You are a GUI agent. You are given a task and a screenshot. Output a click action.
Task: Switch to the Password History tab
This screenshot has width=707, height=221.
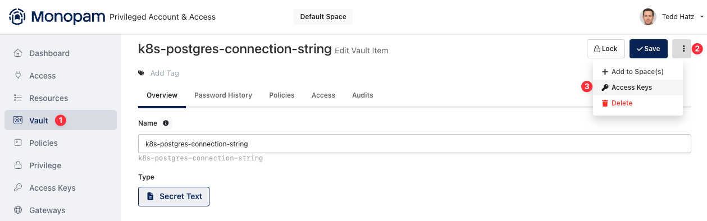[x=223, y=95]
